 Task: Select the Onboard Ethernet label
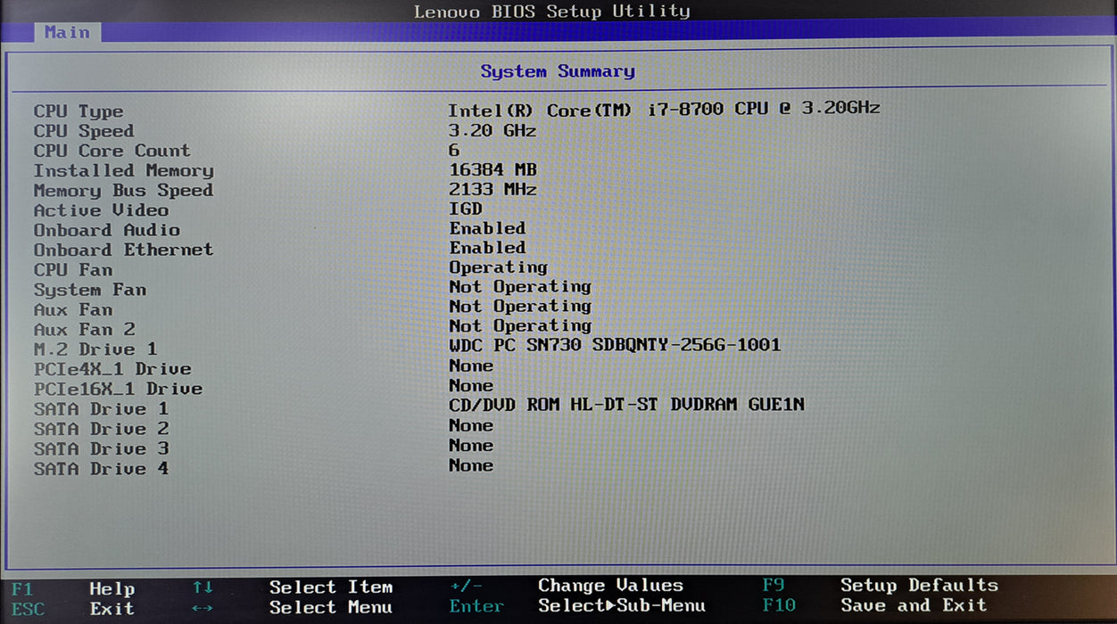coord(123,250)
